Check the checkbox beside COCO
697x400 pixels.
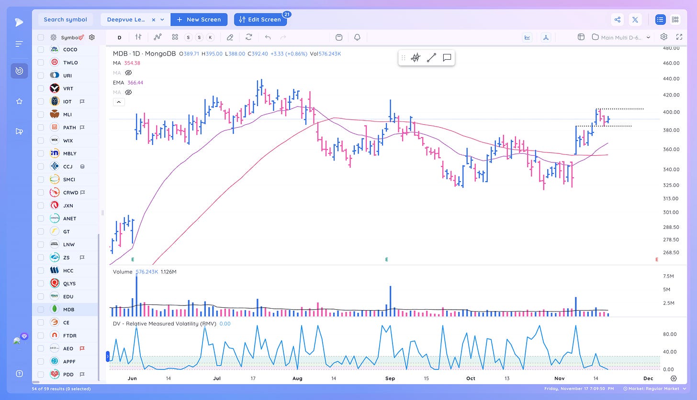tap(41, 50)
